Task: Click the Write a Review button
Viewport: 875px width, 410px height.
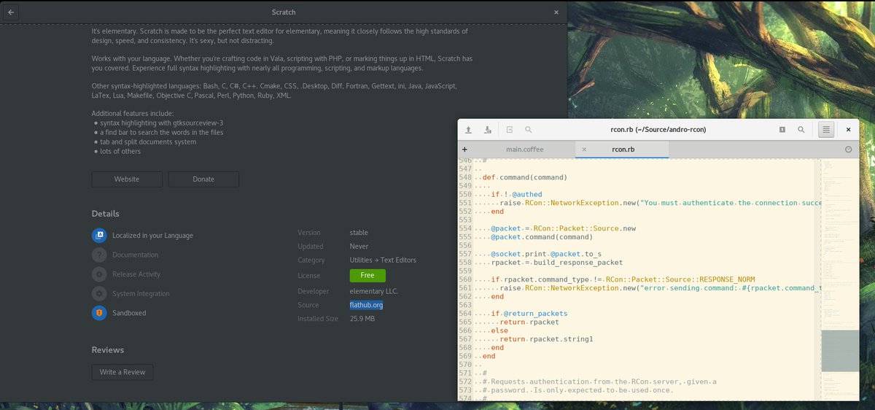Action: click(122, 372)
